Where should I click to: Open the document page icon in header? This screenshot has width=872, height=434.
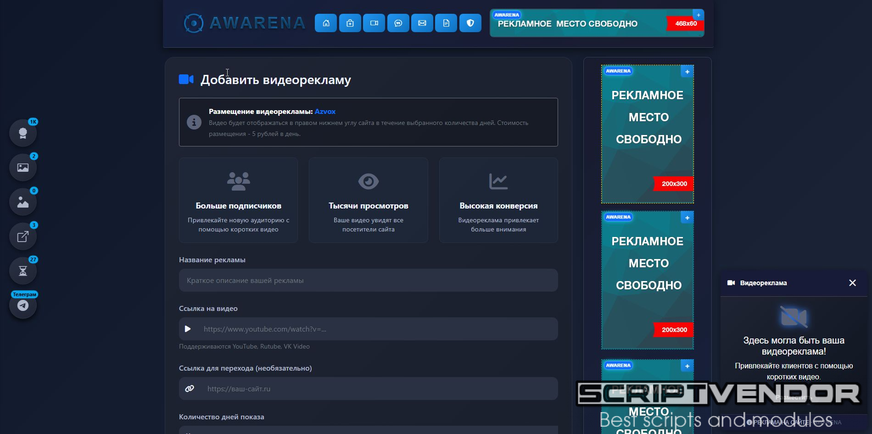[x=446, y=23]
